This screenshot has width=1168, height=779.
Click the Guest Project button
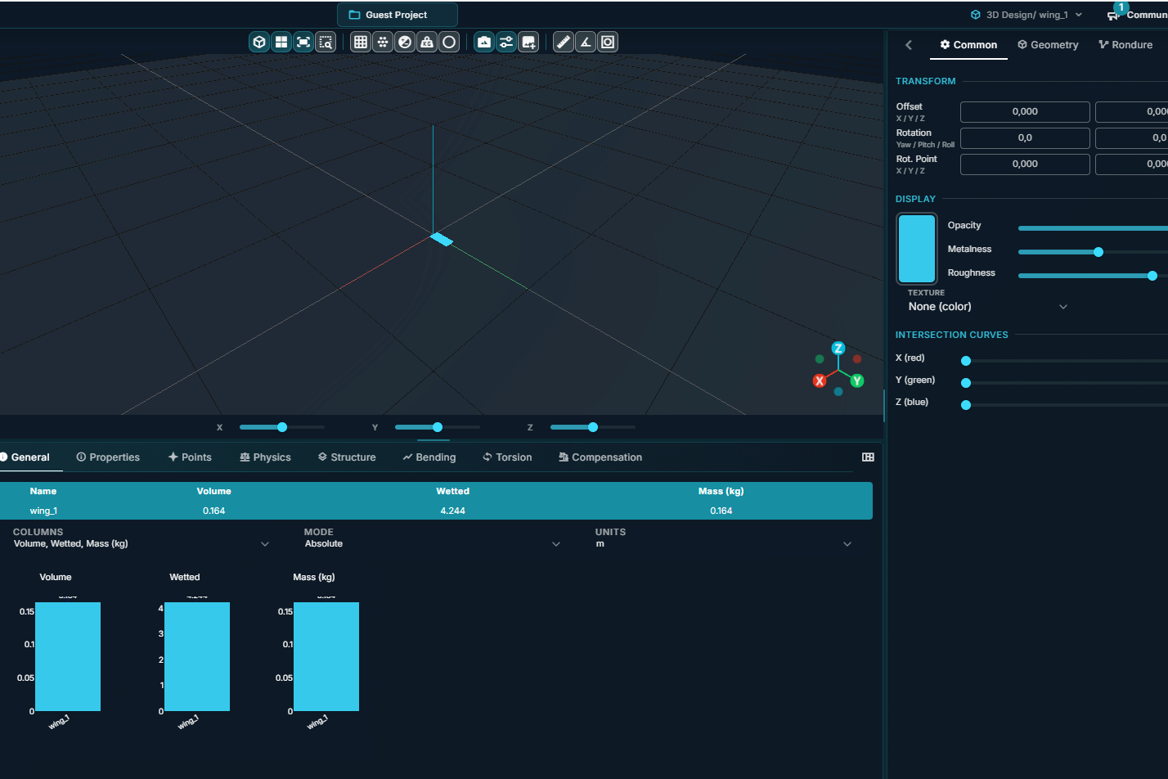coord(397,15)
